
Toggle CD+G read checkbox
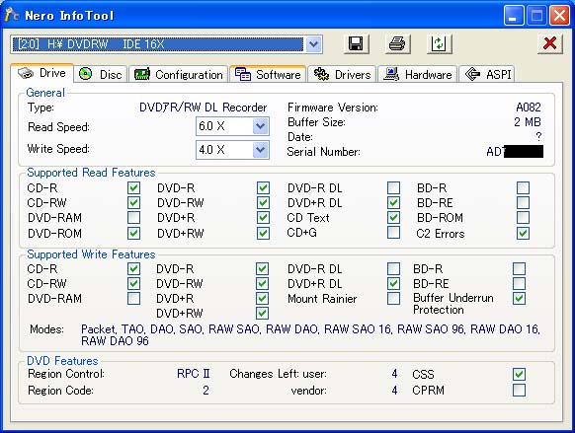click(x=393, y=233)
